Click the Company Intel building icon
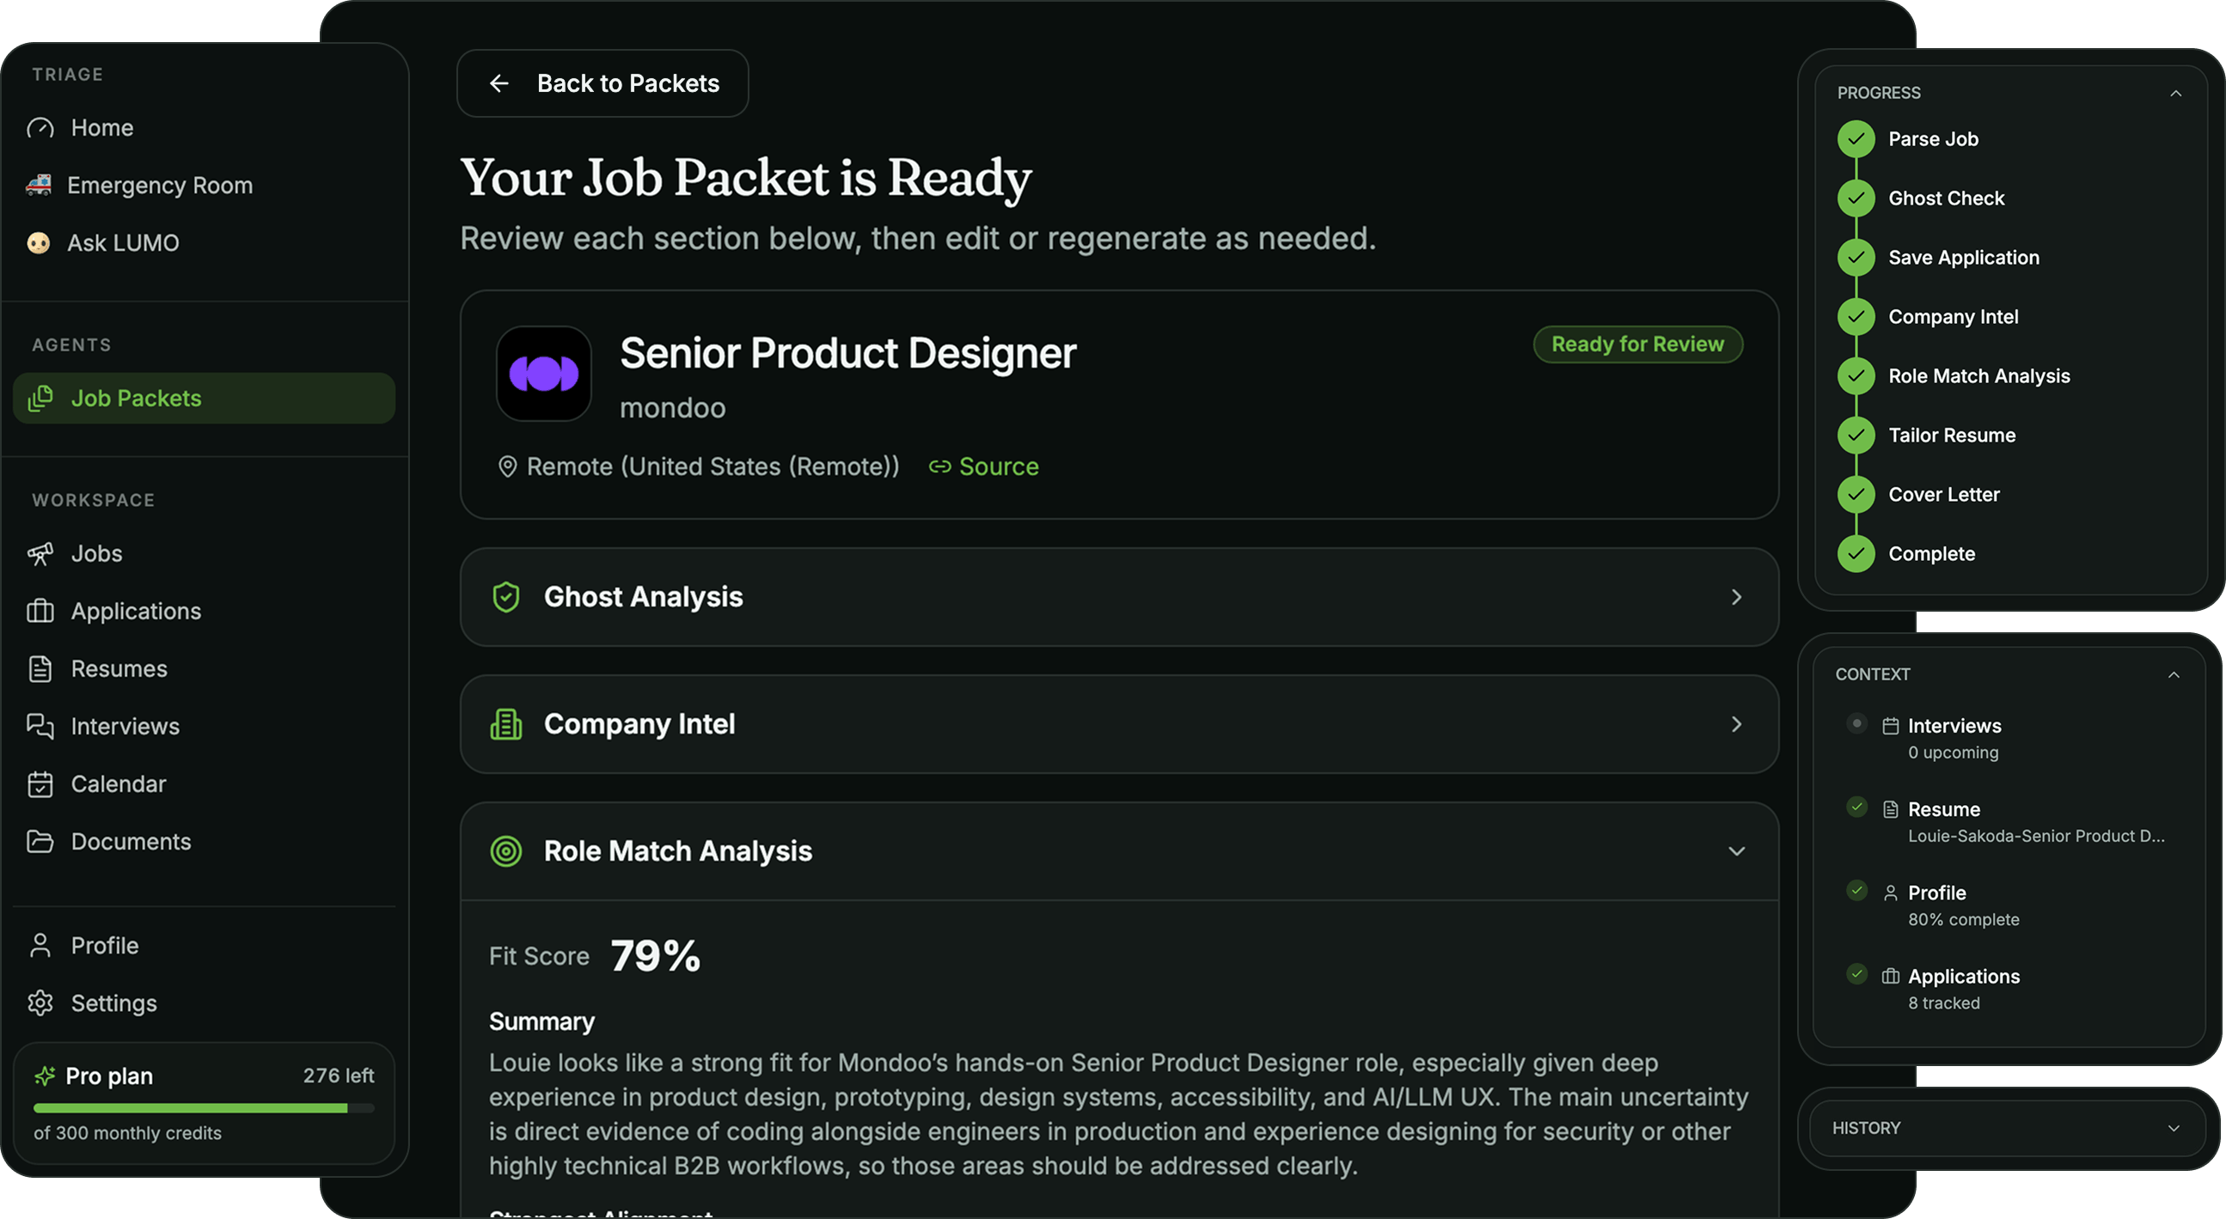Screen dimensions: 2226x1219 (x=505, y=724)
